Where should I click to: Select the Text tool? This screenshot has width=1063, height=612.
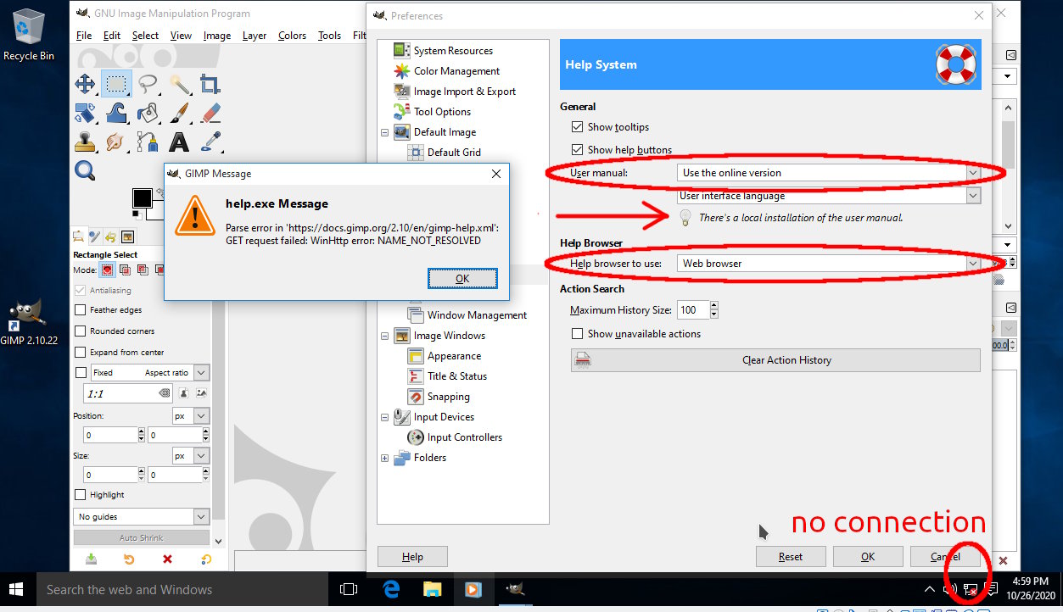click(179, 141)
